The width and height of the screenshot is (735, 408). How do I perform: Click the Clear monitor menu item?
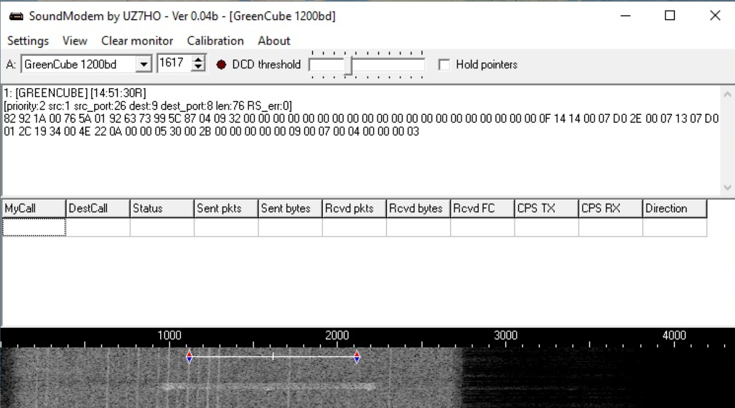[137, 41]
